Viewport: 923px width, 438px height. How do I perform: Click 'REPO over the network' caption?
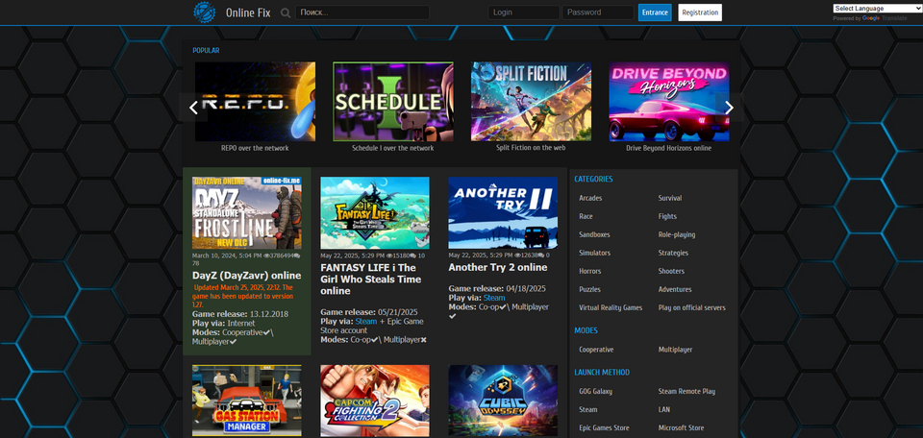255,148
